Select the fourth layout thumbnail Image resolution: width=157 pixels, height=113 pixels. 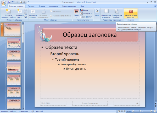click(x=14, y=68)
